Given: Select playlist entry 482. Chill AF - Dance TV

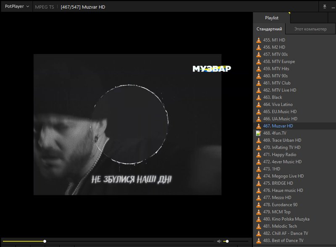Looking at the screenshot, I should (x=294, y=233).
